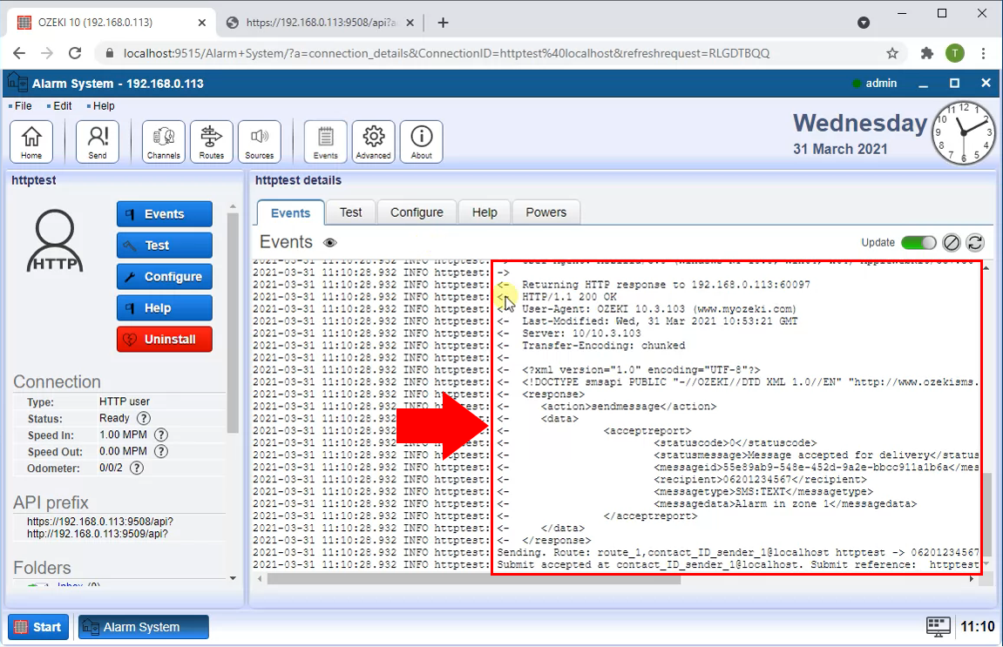The image size is (1003, 647).
Task: Open the Events toolbar icon
Action: pos(325,141)
